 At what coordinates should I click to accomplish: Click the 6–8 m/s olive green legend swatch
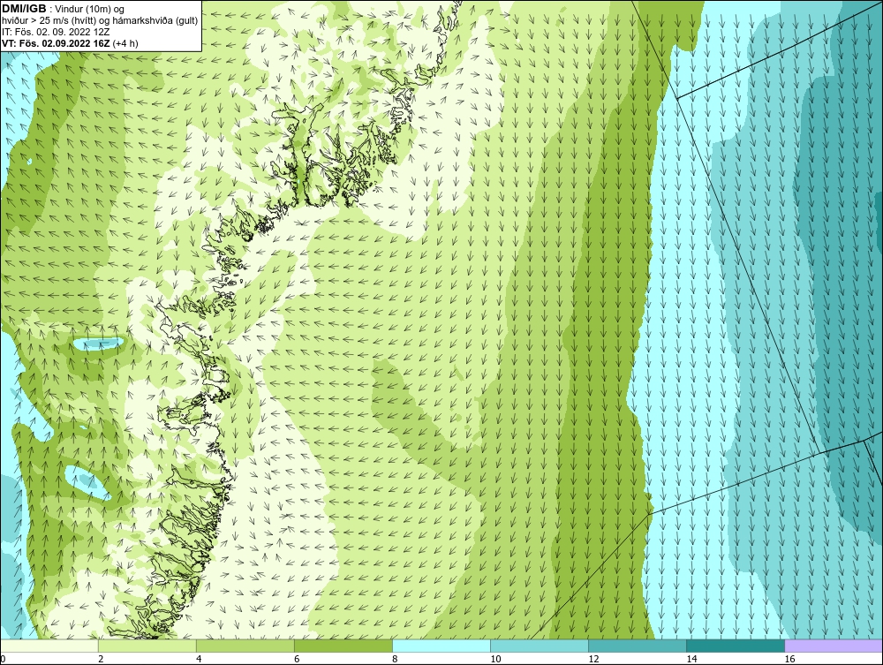coord(343,646)
